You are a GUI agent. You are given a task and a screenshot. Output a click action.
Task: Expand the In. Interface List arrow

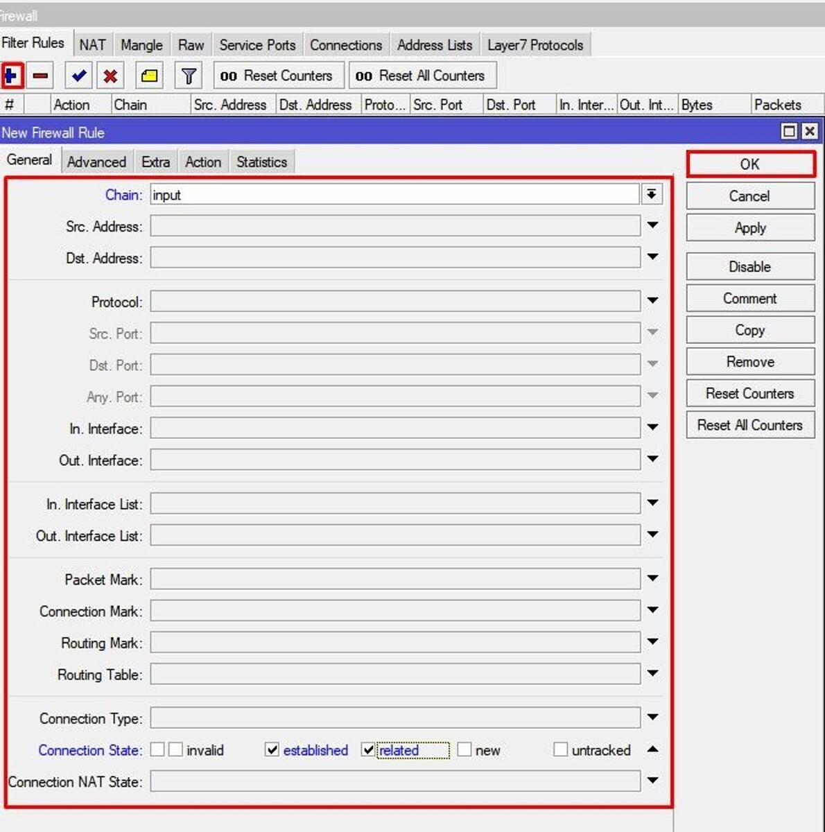pyautogui.click(x=652, y=503)
